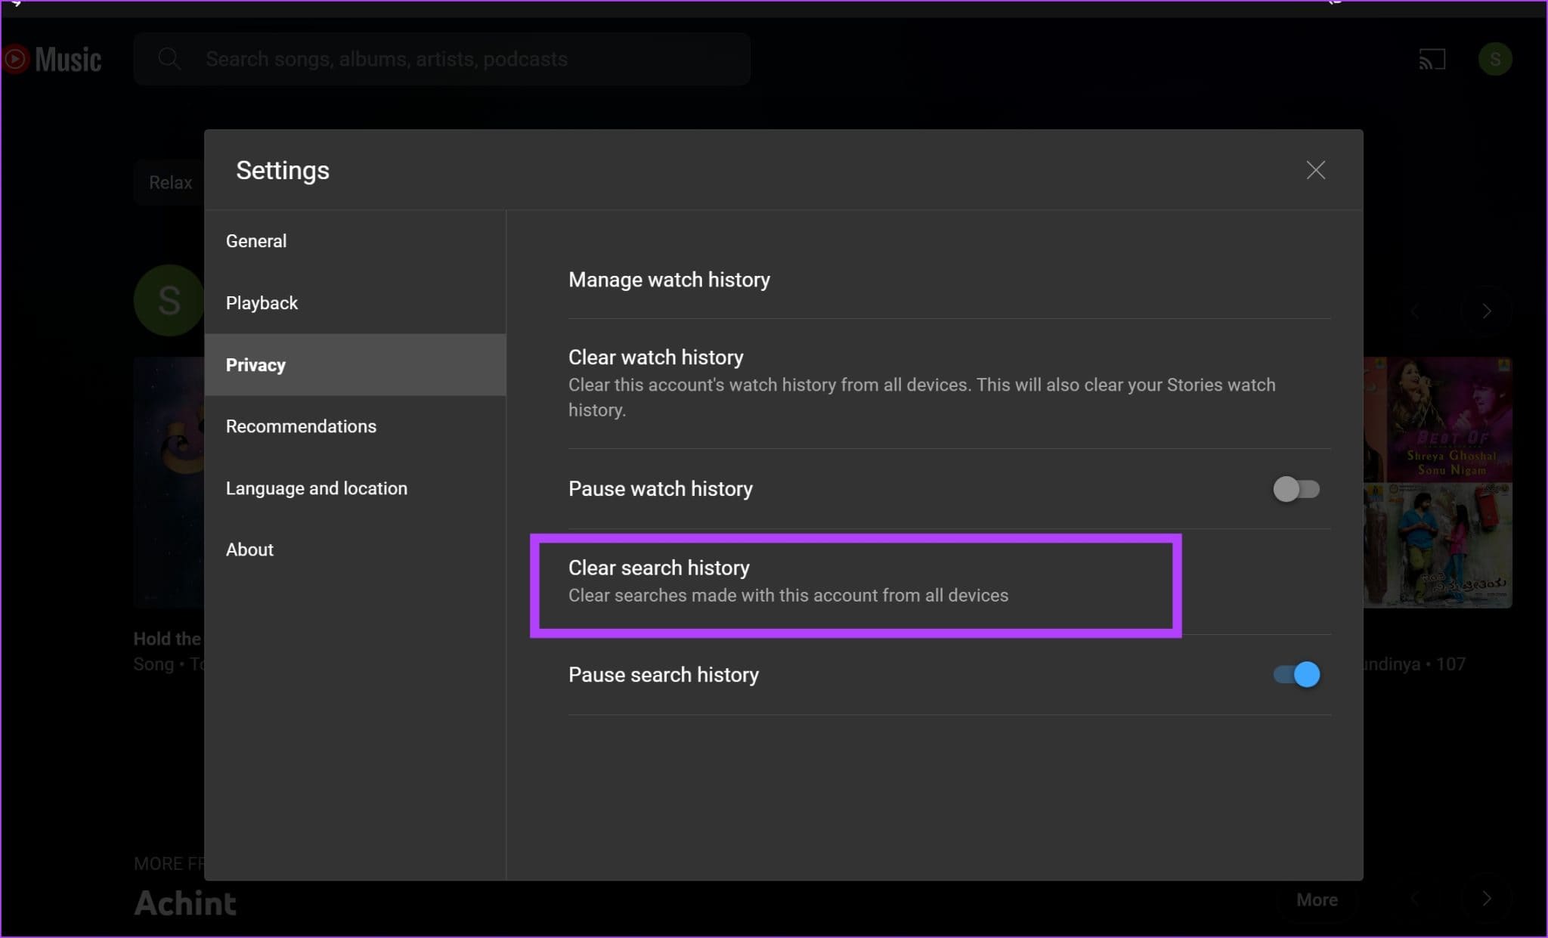
Task: Select the General settings tab
Action: click(255, 240)
